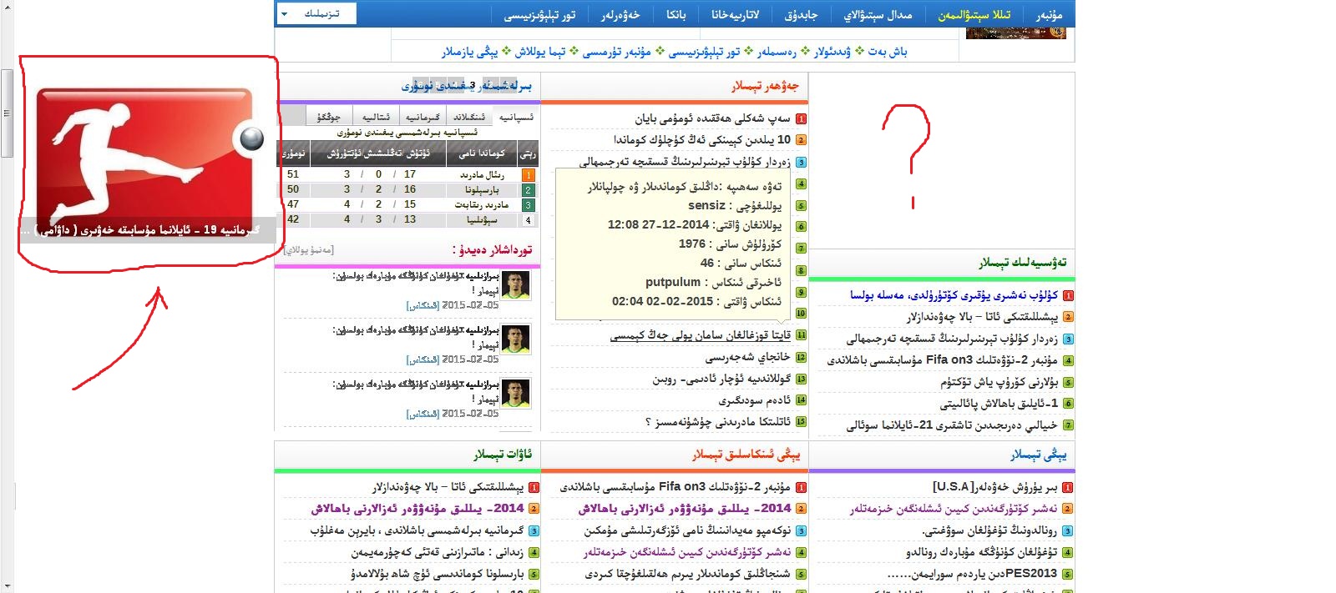Click the number 6 badge under تەۋسىيەلىك تېمىلار
The height and width of the screenshot is (593, 1336).
click(x=1068, y=404)
